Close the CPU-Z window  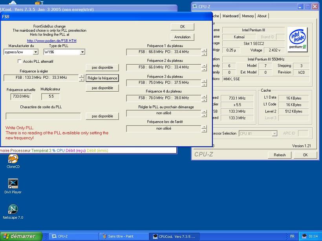click(x=315, y=7)
